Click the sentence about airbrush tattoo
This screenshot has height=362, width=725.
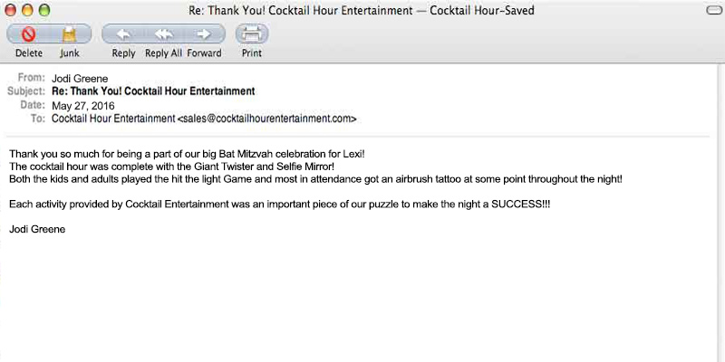tap(315, 179)
